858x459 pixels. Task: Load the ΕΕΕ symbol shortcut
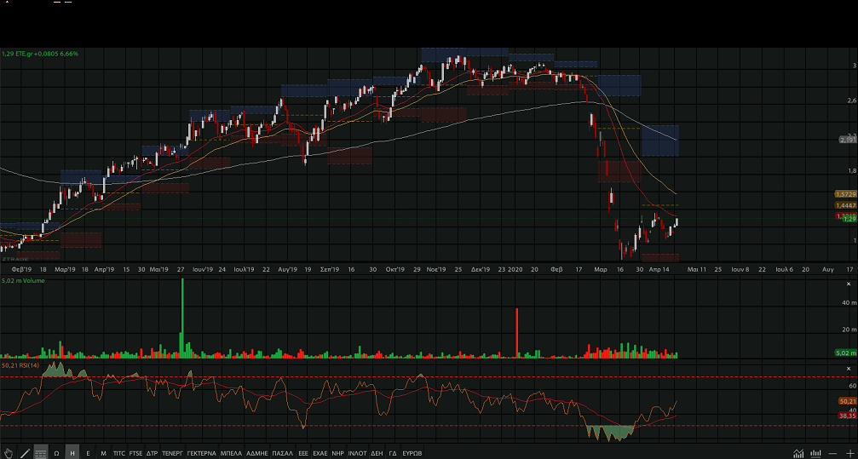click(303, 453)
